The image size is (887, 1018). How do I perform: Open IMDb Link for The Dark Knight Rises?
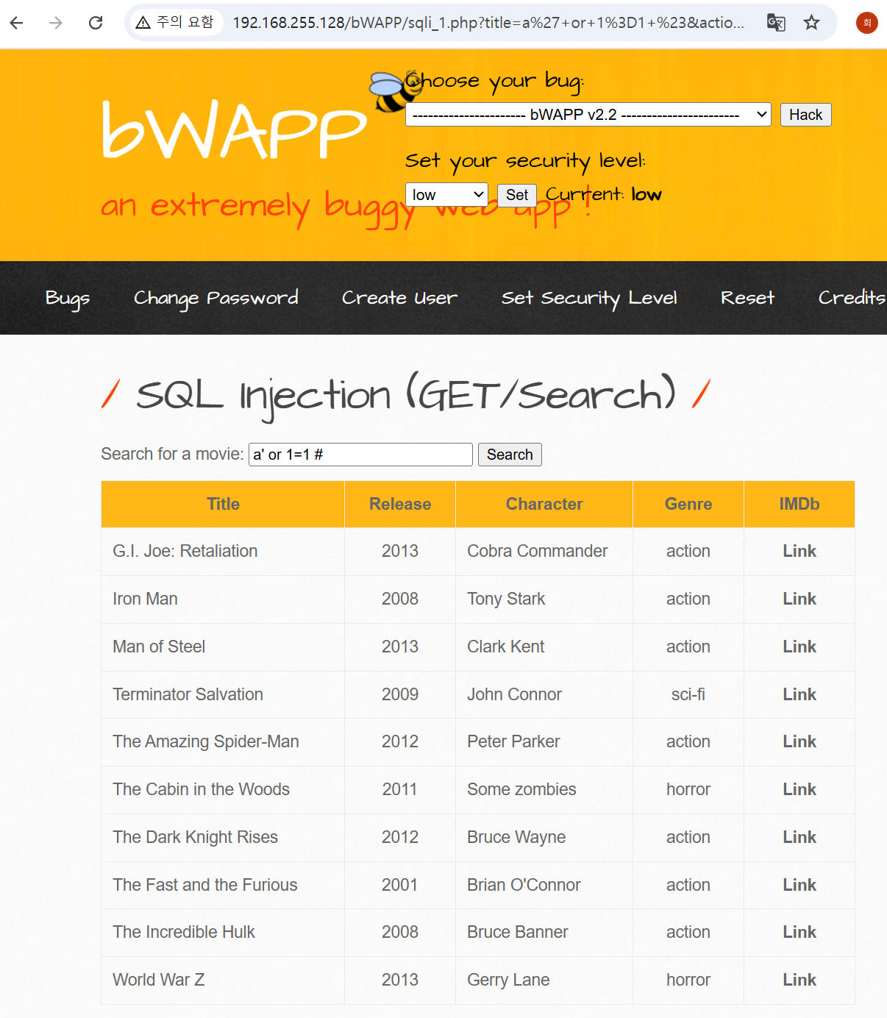pyautogui.click(x=799, y=837)
